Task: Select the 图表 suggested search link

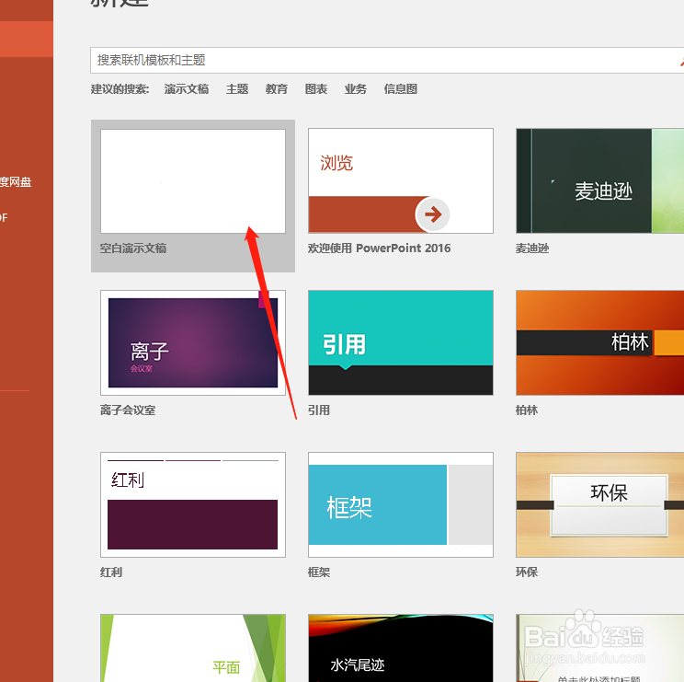Action: click(x=316, y=89)
